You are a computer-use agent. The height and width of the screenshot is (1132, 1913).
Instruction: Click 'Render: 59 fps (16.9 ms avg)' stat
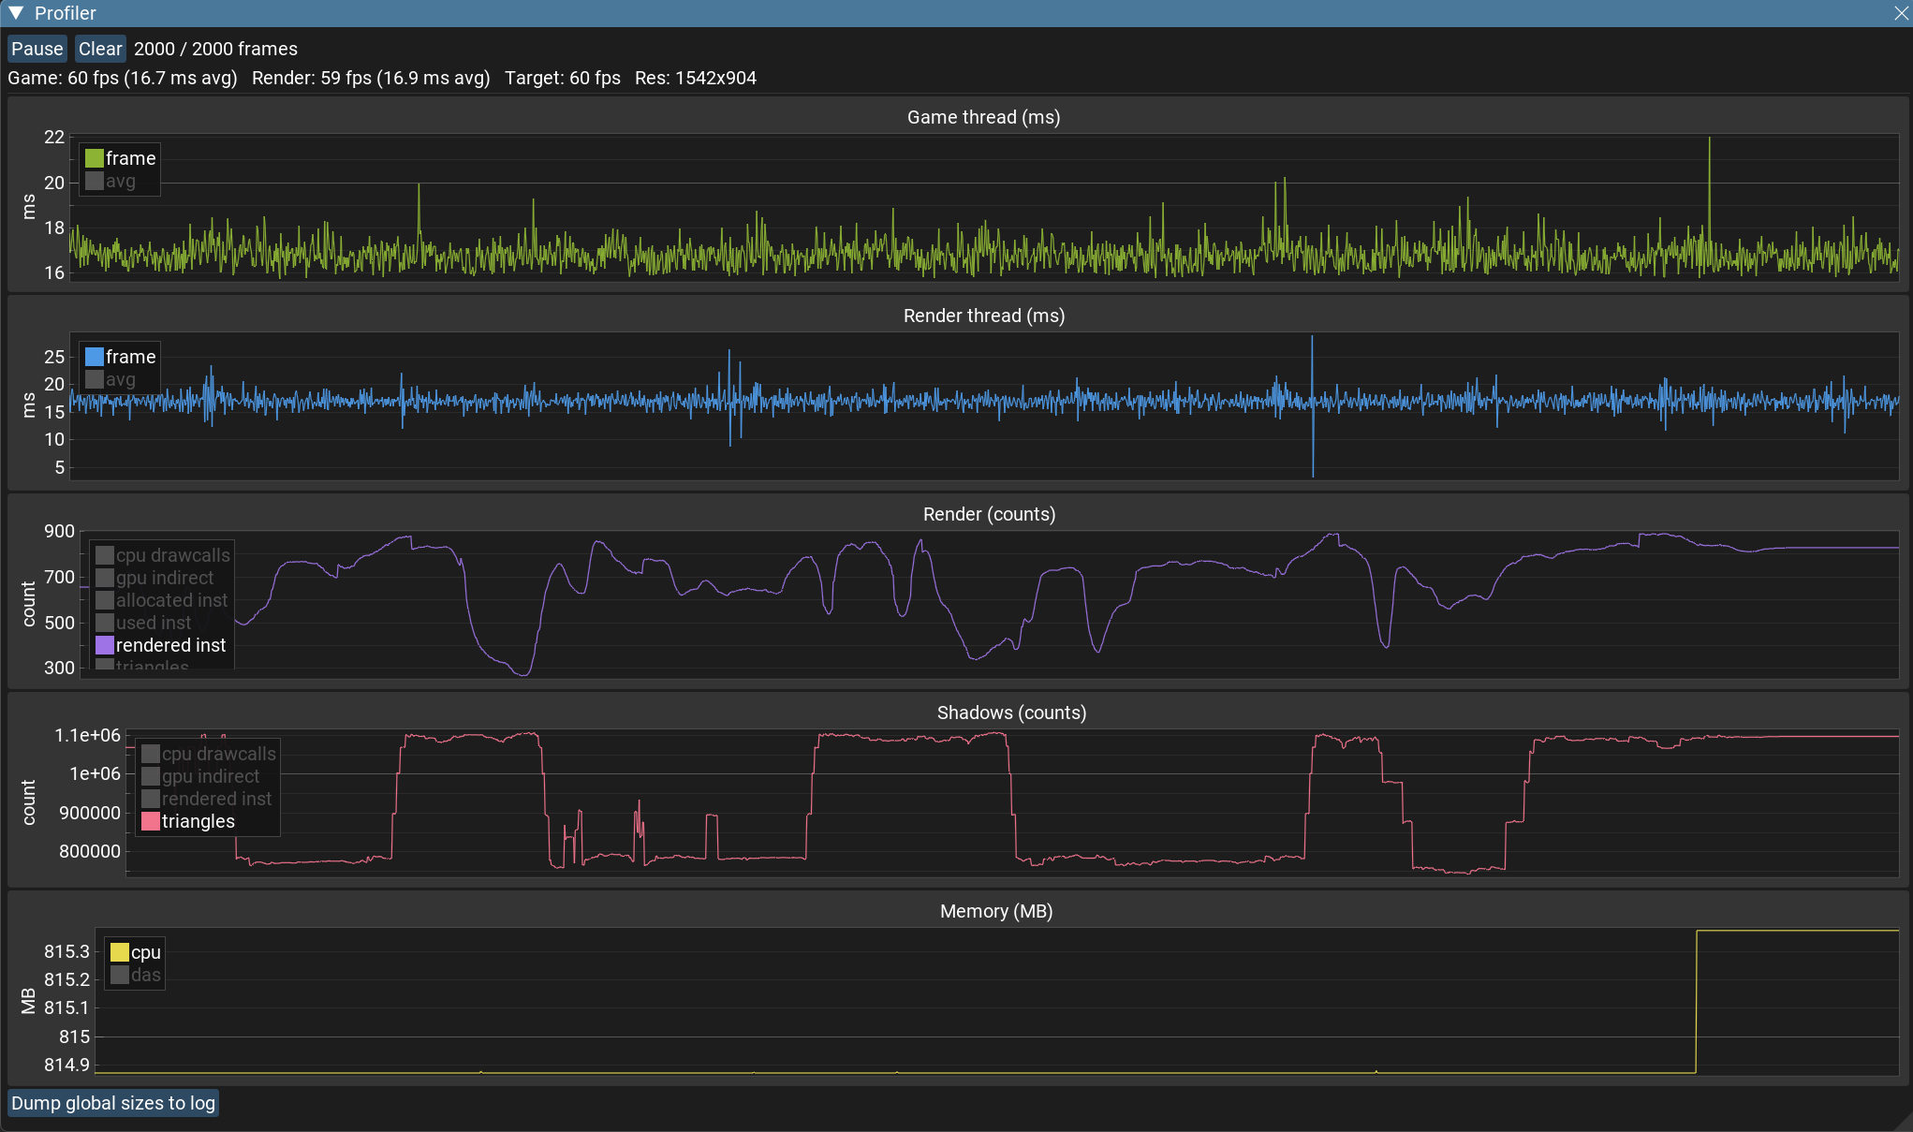(371, 78)
